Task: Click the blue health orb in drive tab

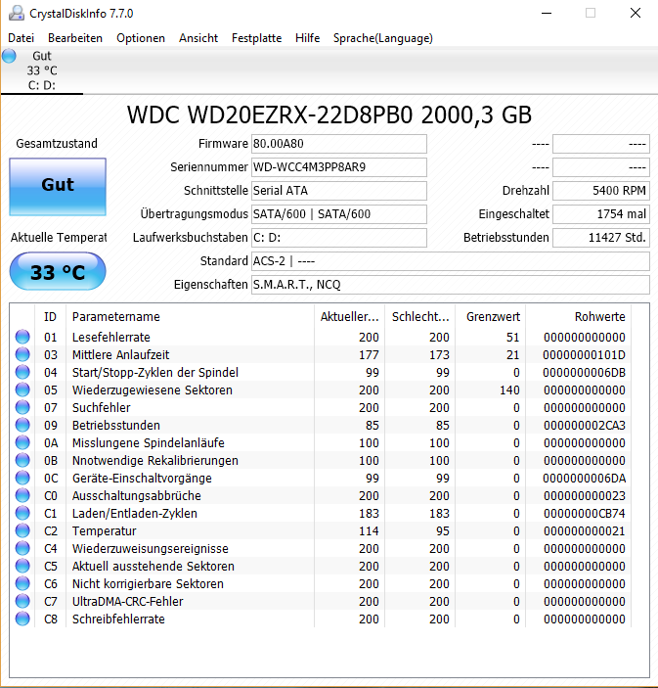Action: pos(9,56)
